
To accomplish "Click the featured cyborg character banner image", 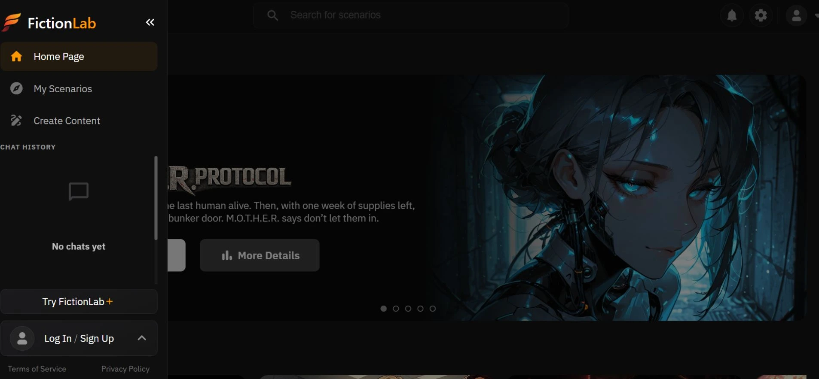I will (x=619, y=198).
